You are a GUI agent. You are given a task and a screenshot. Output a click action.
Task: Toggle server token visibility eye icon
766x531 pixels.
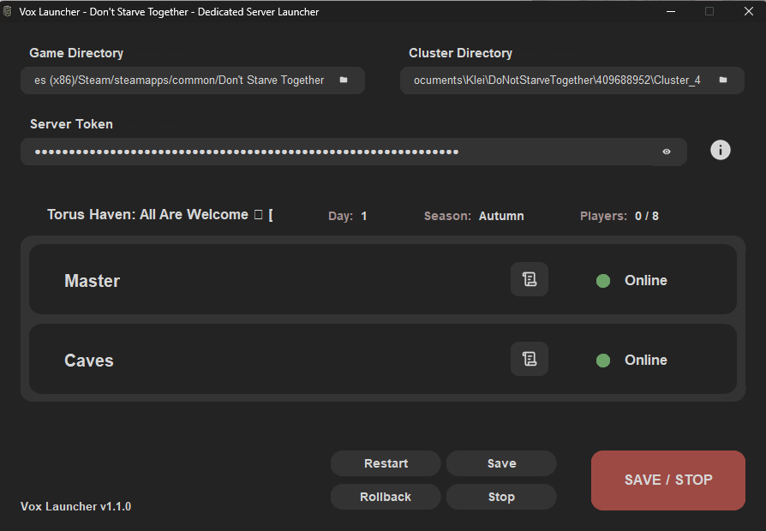pyautogui.click(x=667, y=152)
